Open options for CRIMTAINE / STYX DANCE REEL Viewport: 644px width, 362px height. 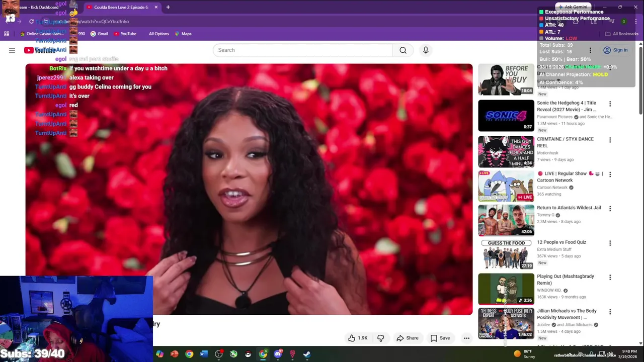pos(610,140)
